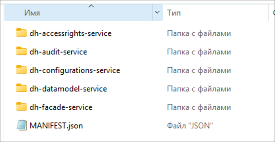
Task: Sort by the Тип column header
Action: (215, 13)
